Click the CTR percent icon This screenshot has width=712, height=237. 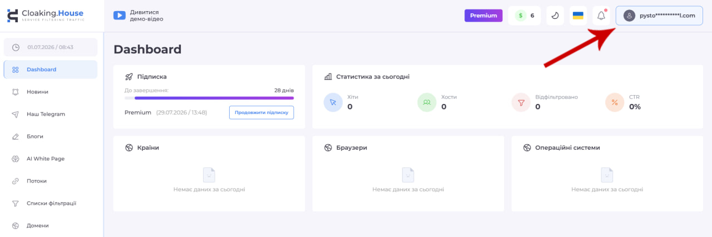(615, 102)
